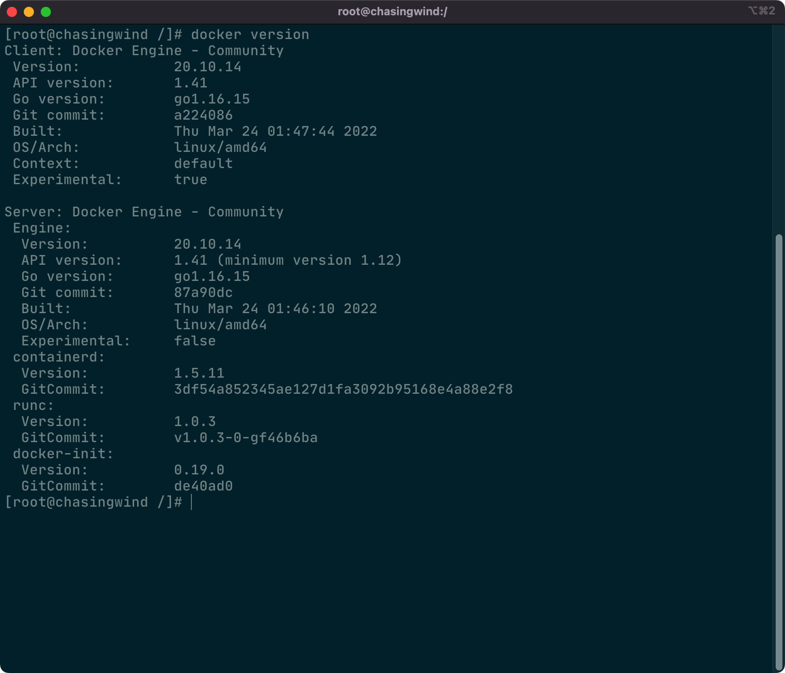
Task: Click the docker-init Version value "0.19.0"
Action: (x=199, y=470)
